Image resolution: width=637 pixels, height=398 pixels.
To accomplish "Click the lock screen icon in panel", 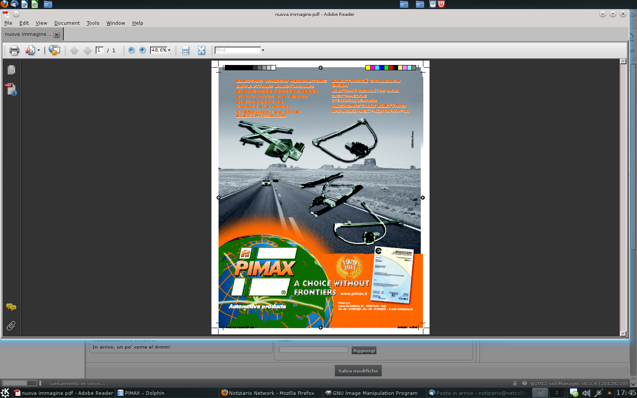I will coord(433,4).
